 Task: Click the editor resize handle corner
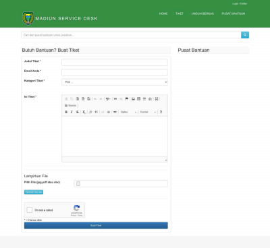coord(166,160)
